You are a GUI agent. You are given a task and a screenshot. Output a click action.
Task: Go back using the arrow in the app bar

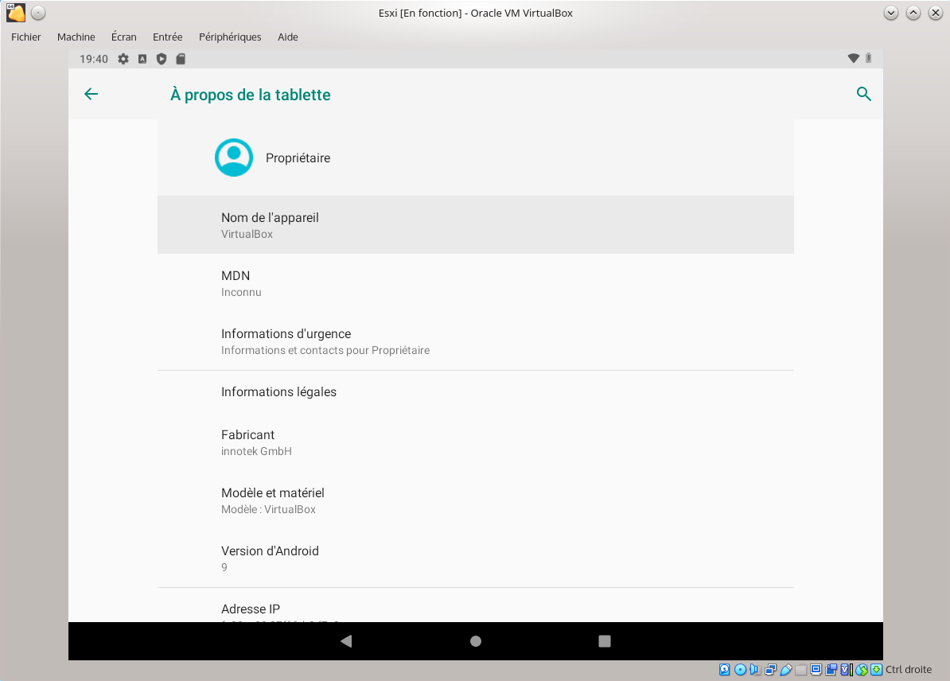pos(91,94)
